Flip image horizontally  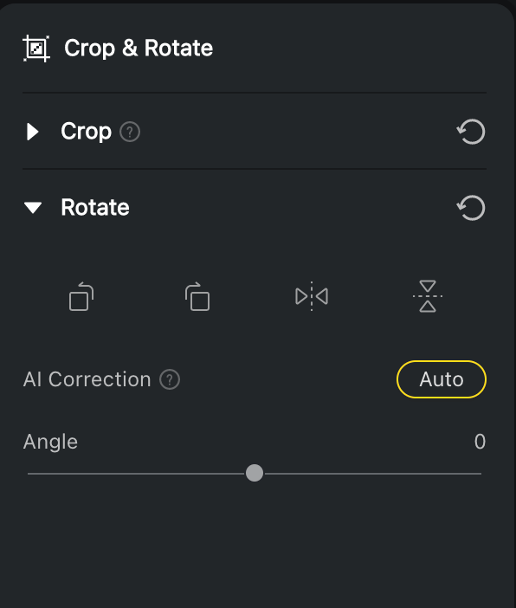[x=312, y=296]
